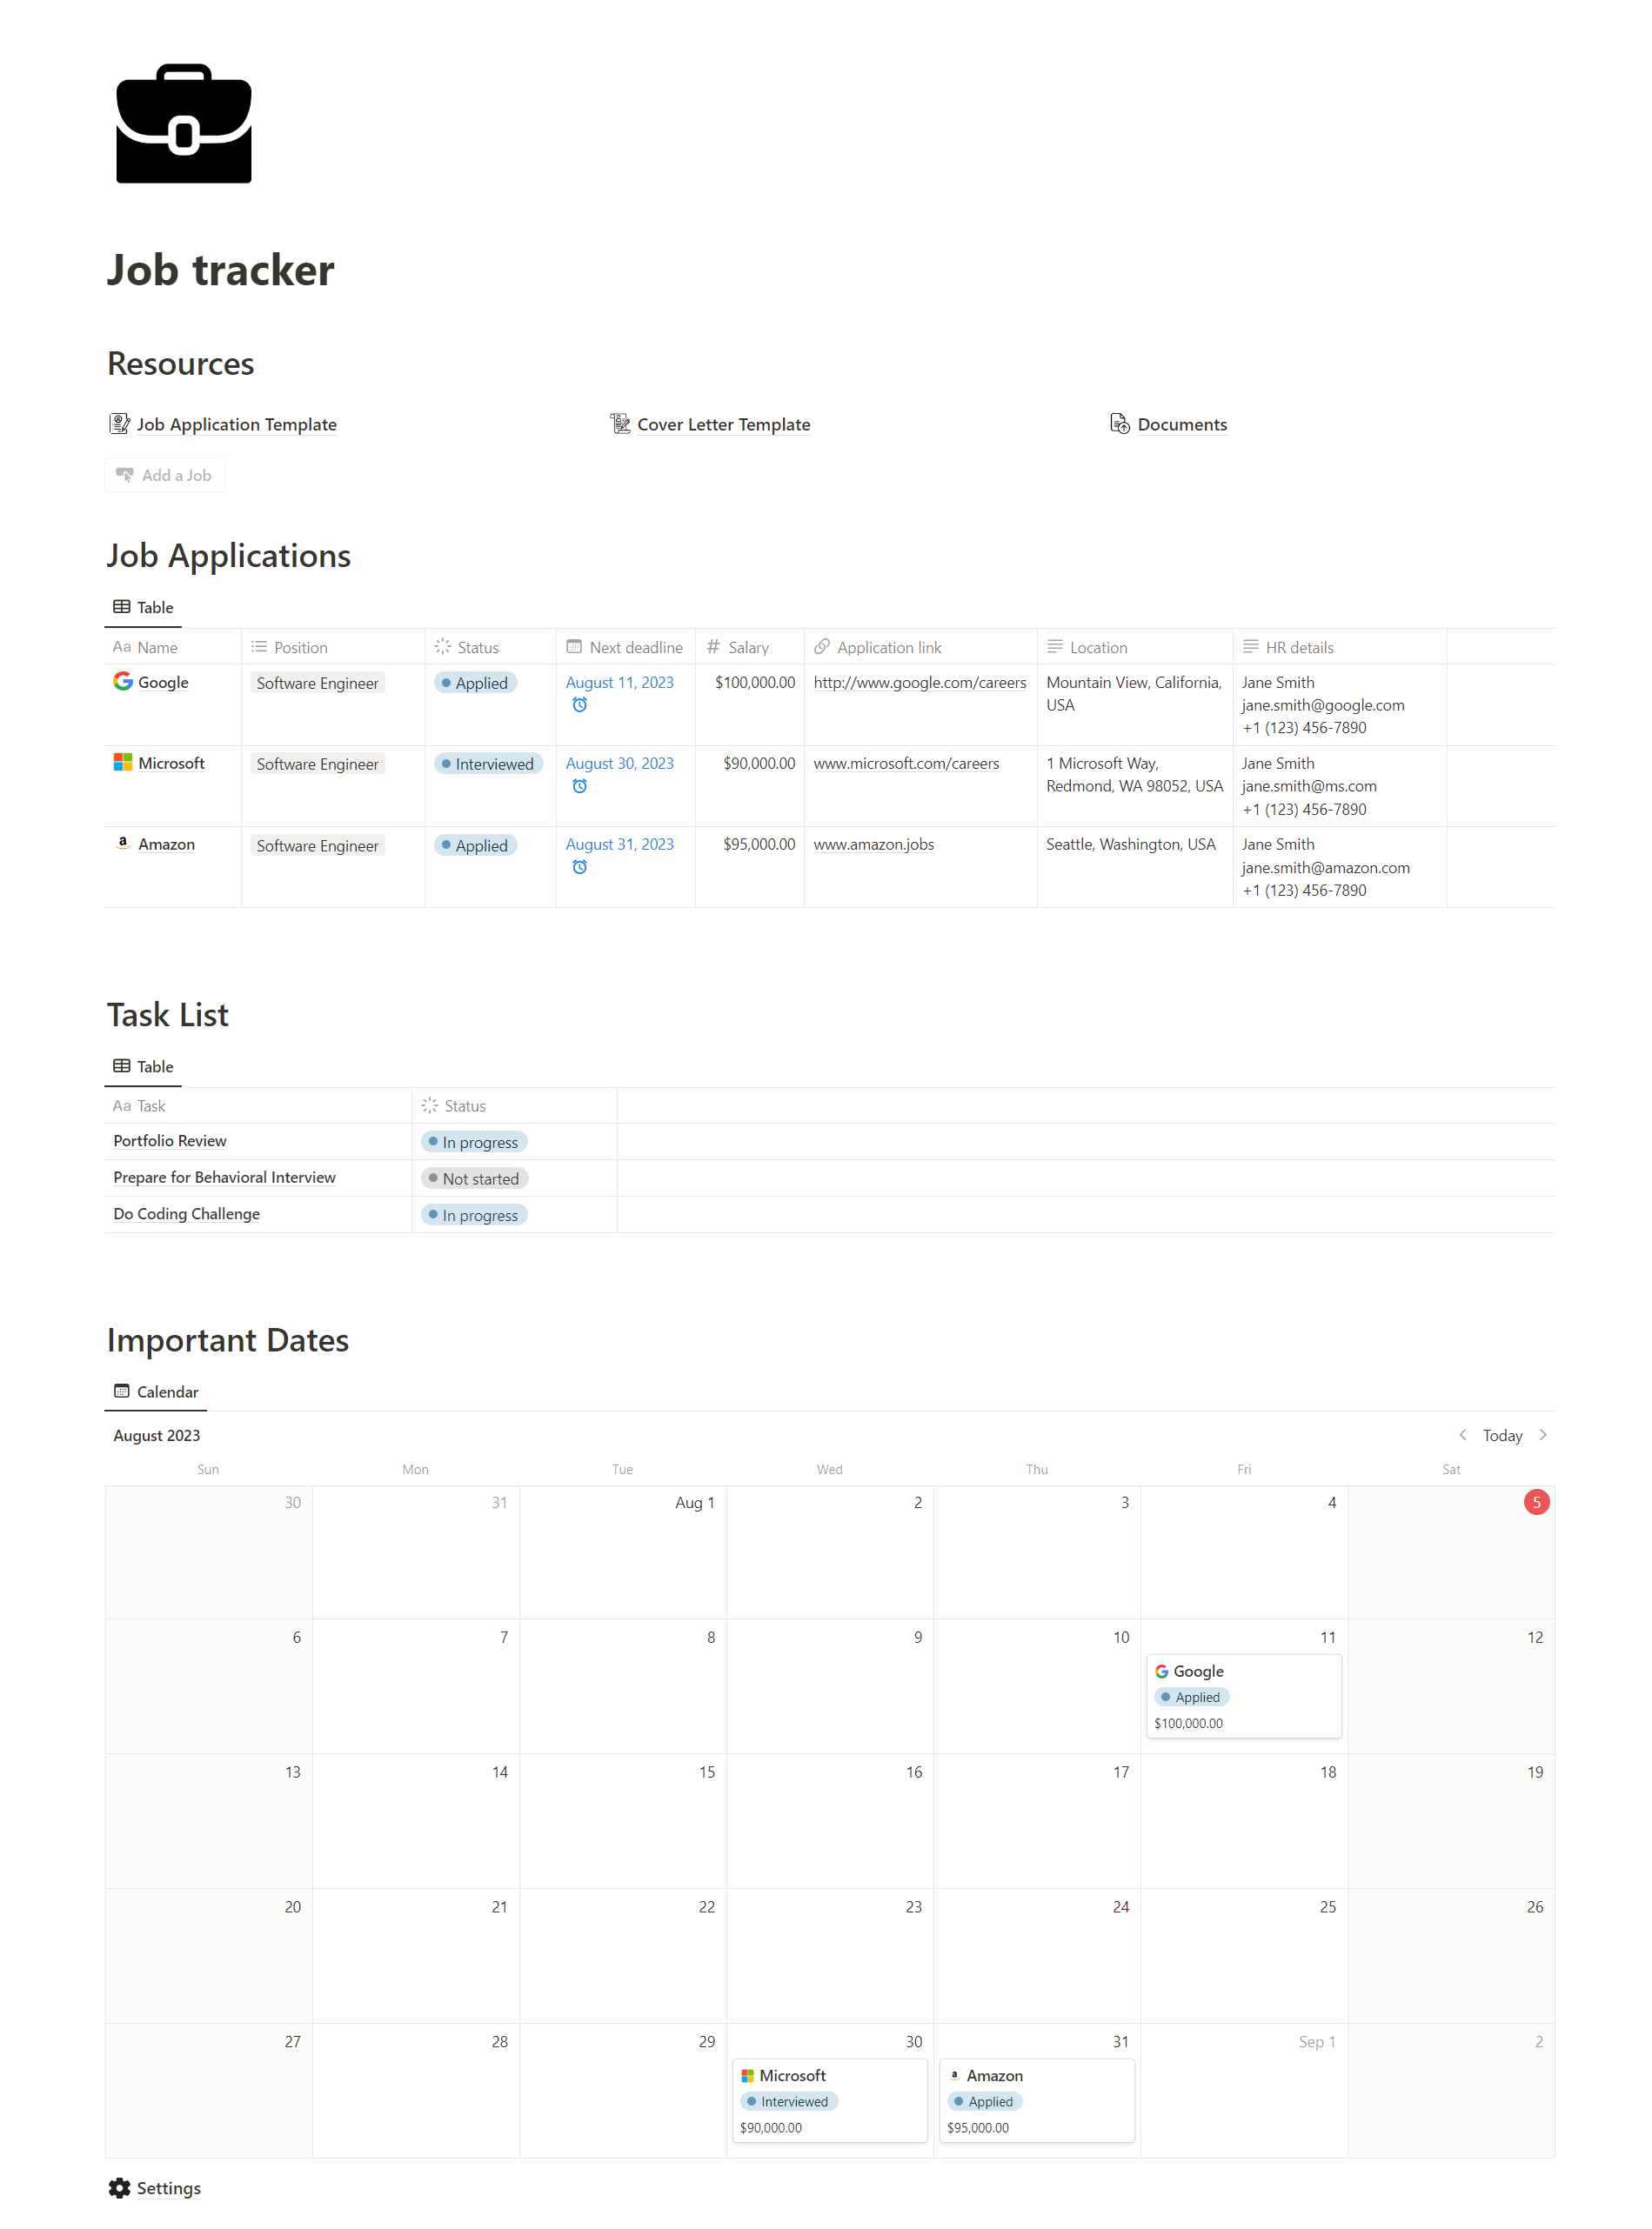Click the Microsoft logo icon in the table

coord(123,762)
